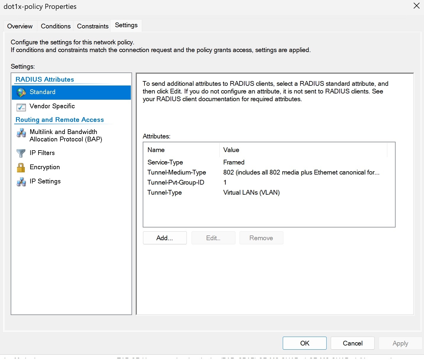Confirm with the OK button

pos(305,343)
